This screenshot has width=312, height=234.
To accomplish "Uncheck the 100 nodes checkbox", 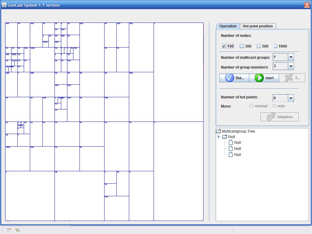I will 224,46.
